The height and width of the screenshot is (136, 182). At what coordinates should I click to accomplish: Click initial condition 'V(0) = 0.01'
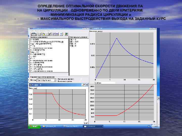[74, 42]
